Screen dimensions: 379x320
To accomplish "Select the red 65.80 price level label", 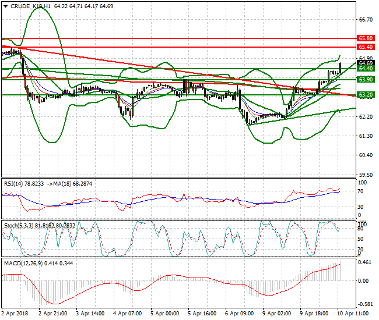I will (366, 38).
